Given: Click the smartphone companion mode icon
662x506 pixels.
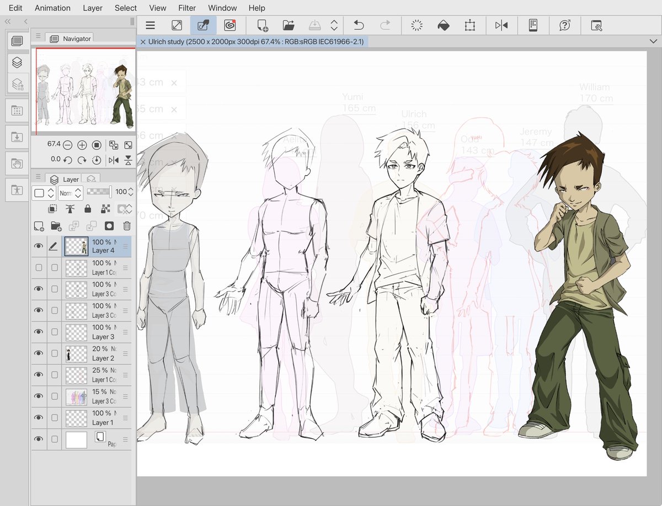Looking at the screenshot, I should pyautogui.click(x=533, y=25).
